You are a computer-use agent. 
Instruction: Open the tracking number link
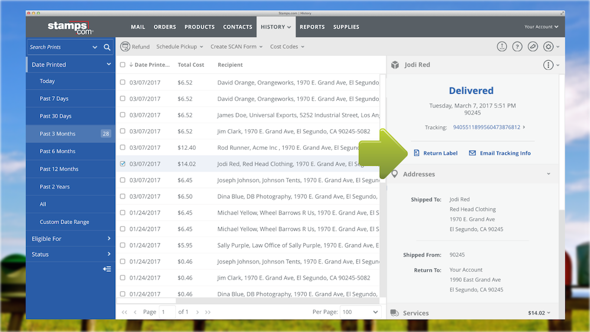486,127
